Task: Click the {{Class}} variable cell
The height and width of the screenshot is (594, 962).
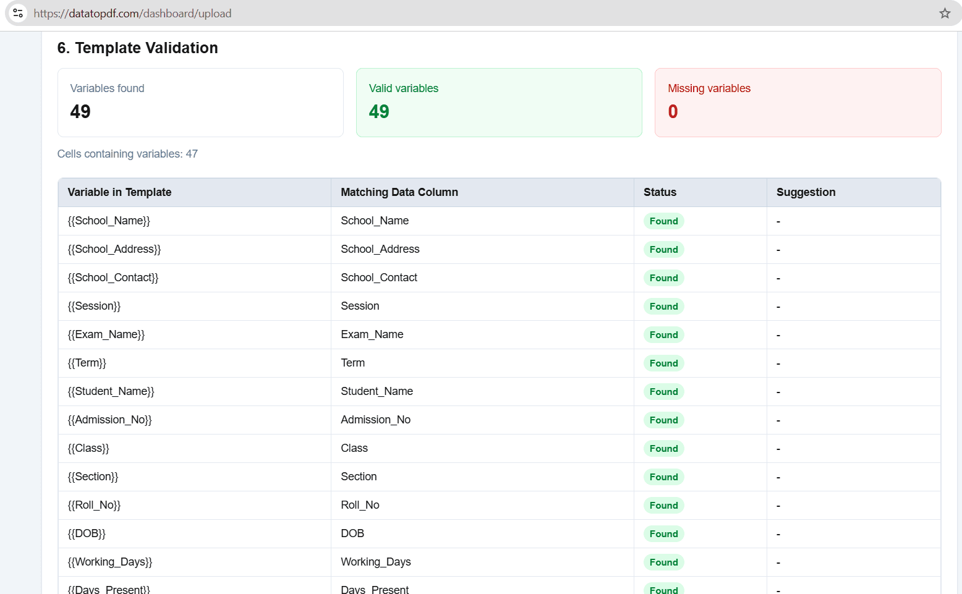Action: (x=194, y=448)
